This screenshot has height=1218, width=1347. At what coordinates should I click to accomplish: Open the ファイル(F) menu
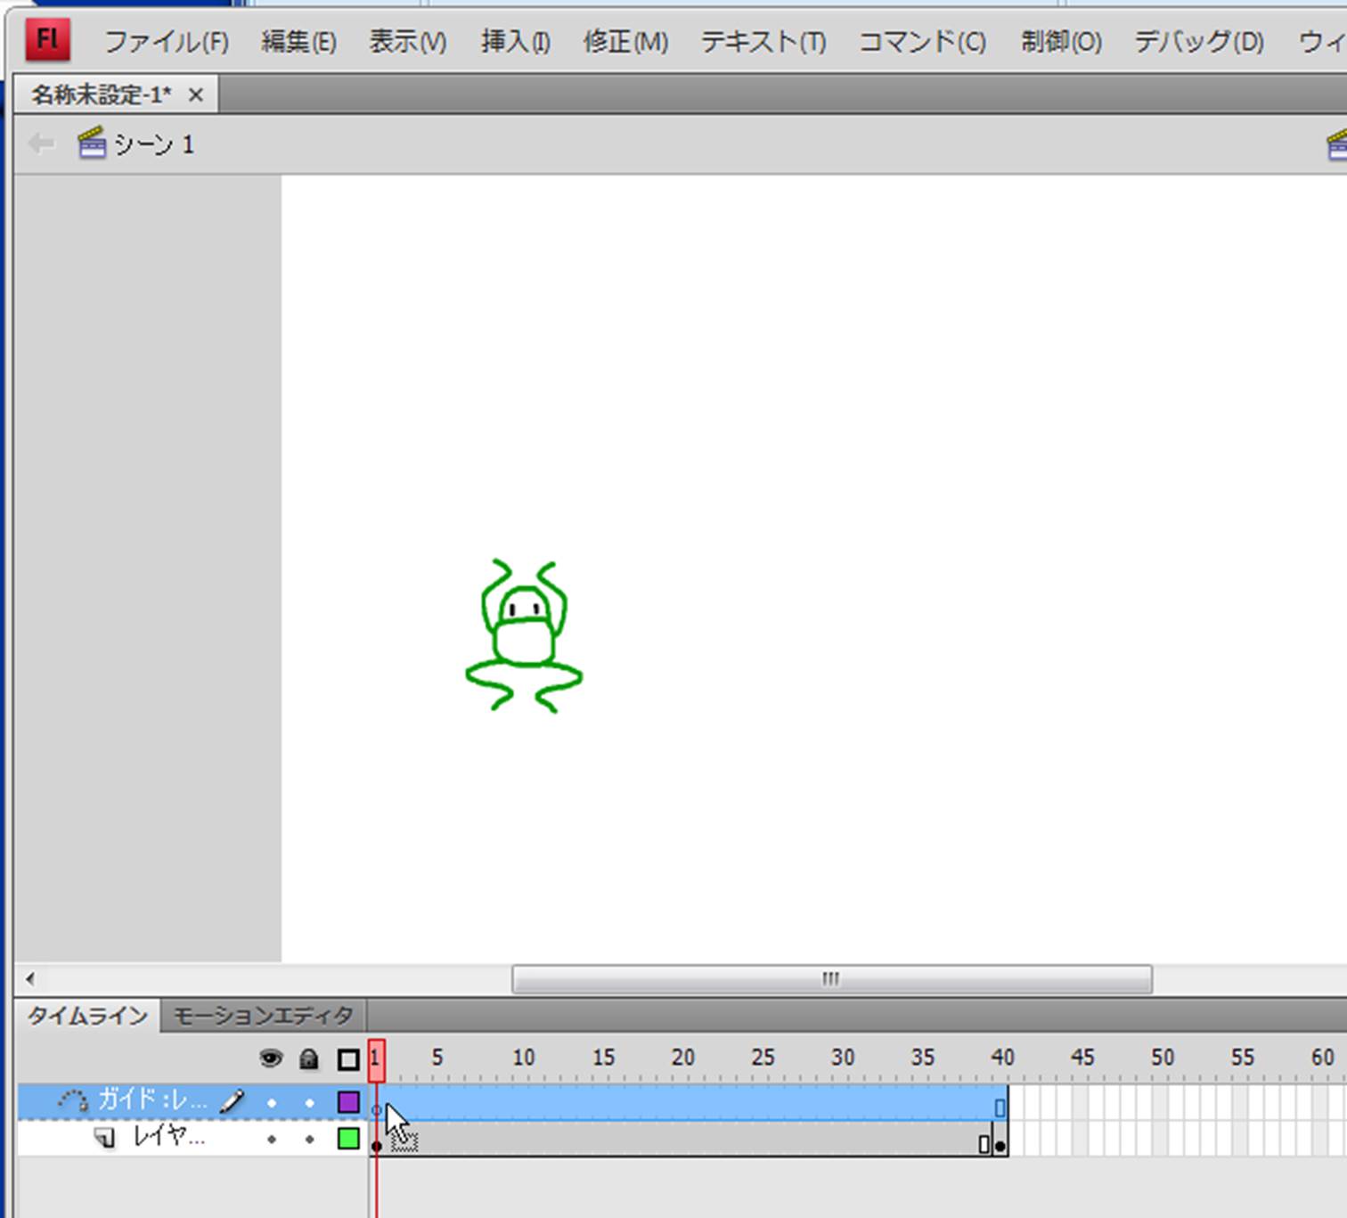[x=167, y=42]
